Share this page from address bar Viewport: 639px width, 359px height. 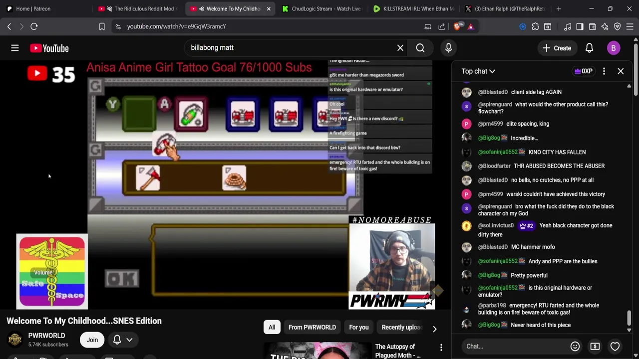(x=442, y=26)
